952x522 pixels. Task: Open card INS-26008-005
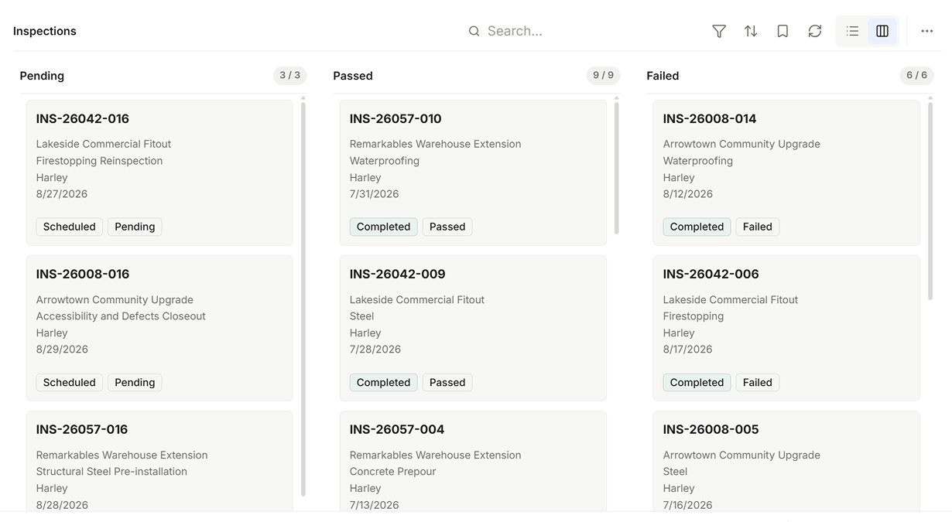point(786,462)
